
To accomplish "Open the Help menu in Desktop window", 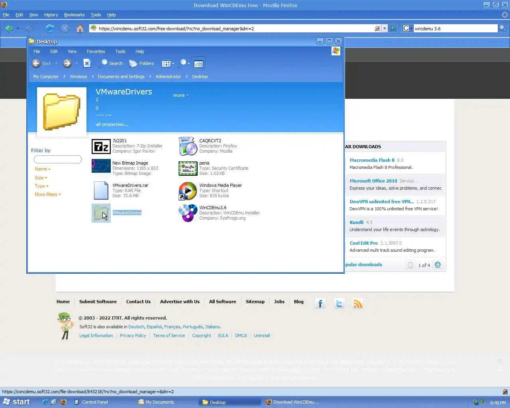I will click(x=140, y=51).
